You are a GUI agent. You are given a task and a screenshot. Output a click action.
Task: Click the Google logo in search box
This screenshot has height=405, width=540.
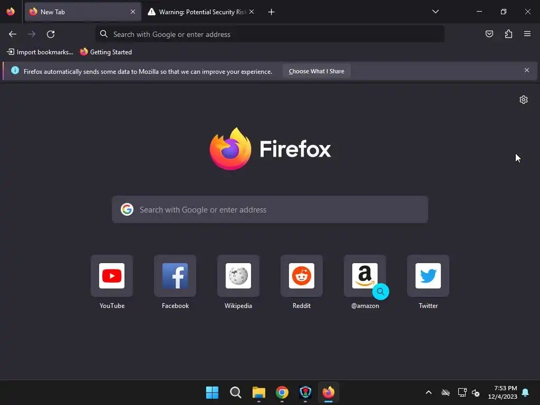point(127,209)
